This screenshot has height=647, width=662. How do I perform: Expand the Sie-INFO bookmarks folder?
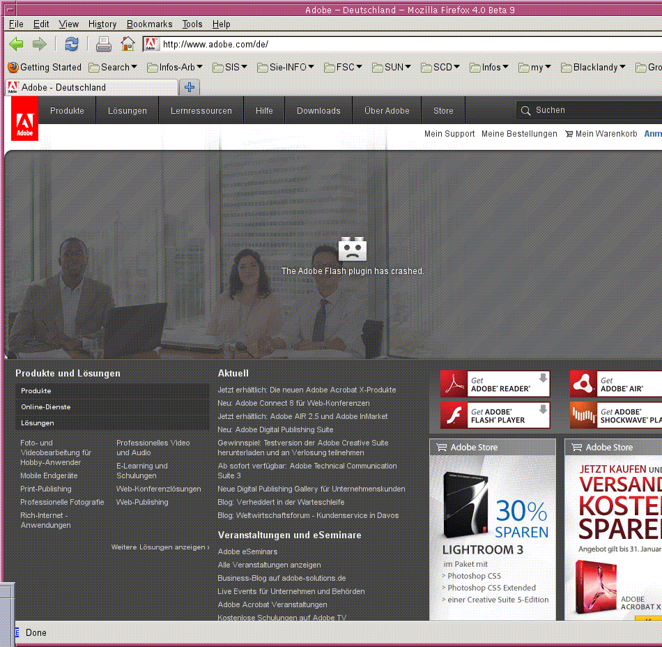pos(286,67)
